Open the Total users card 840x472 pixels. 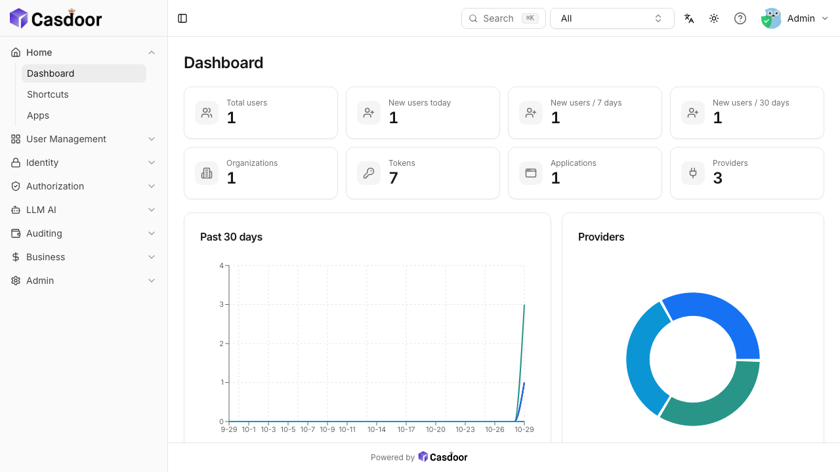(x=261, y=113)
